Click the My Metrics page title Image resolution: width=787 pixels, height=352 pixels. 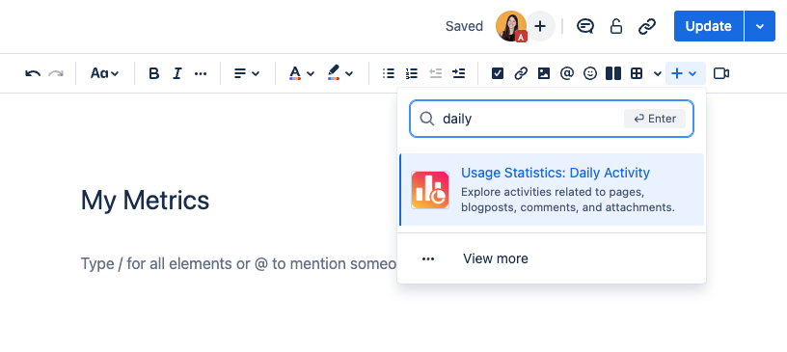145,200
